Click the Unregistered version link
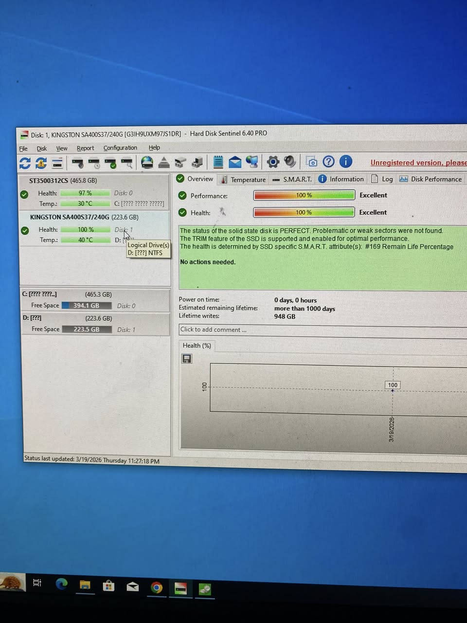This screenshot has height=623, width=467. coord(417,162)
